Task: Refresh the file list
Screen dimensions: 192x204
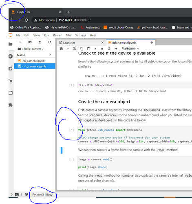Action: coord(49,42)
